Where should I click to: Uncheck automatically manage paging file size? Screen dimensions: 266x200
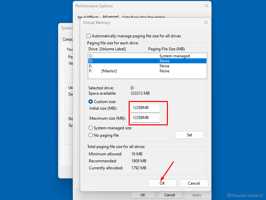click(x=88, y=36)
